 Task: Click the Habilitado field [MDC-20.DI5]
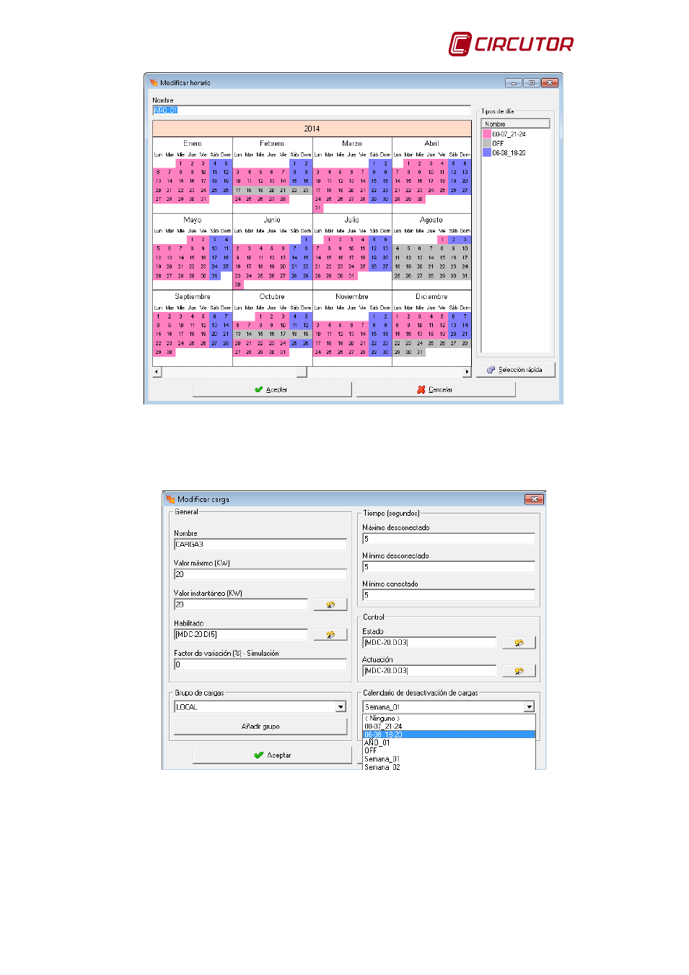pos(241,634)
